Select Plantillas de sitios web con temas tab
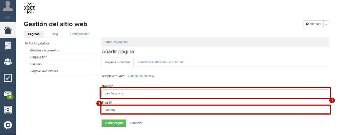This screenshot has width=340, height=135. [x=160, y=62]
